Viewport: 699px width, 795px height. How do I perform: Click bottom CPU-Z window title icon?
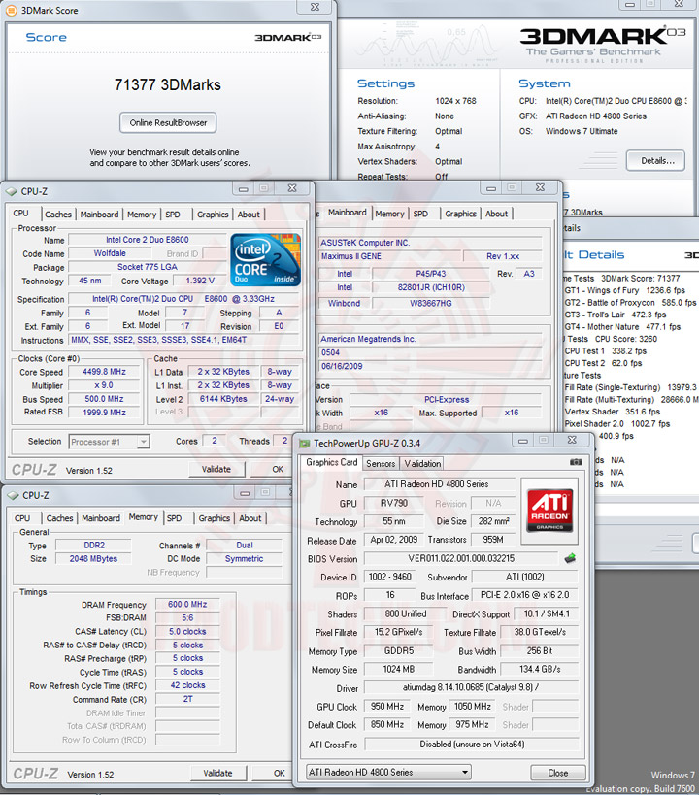13,495
